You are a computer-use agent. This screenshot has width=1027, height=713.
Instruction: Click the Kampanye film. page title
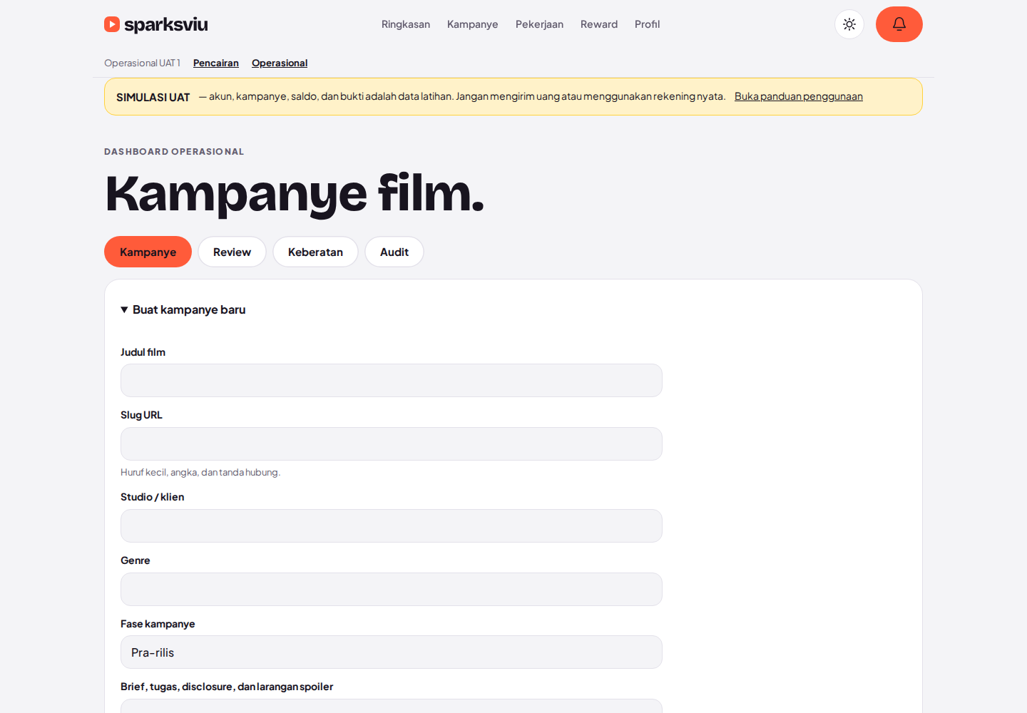[295, 193]
